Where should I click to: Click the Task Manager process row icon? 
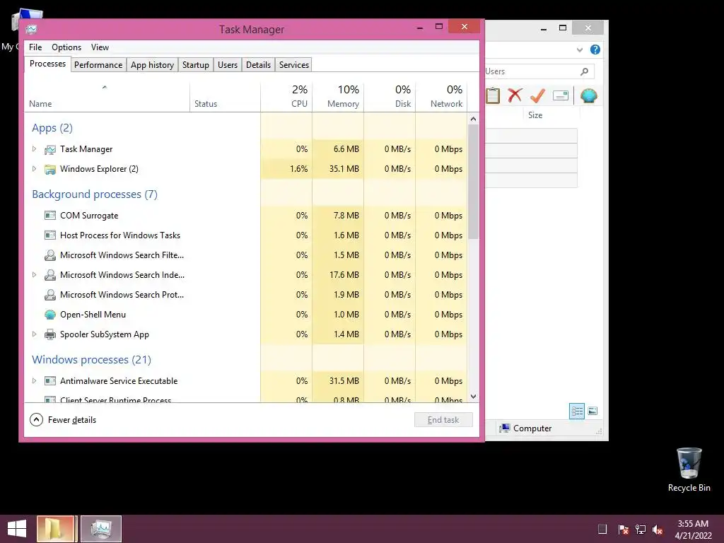pos(50,150)
